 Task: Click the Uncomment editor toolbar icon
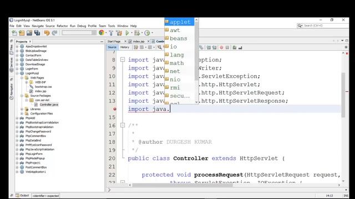(x=240, y=48)
